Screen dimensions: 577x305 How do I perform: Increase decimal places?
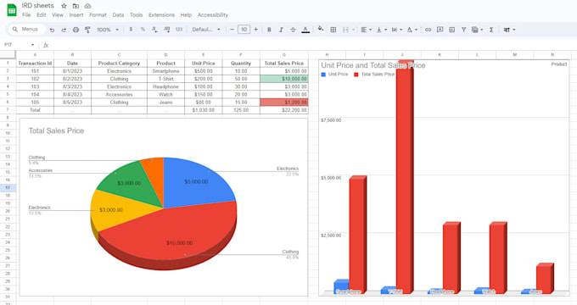pyautogui.click(x=166, y=30)
